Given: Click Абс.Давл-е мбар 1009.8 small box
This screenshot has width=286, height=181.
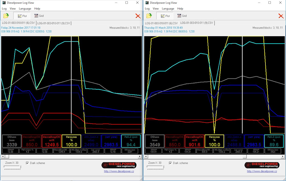Looking at the screenshot, I should [x=79, y=151].
